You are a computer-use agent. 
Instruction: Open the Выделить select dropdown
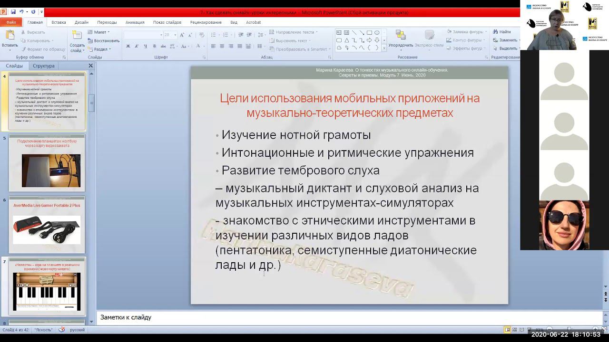507,48
